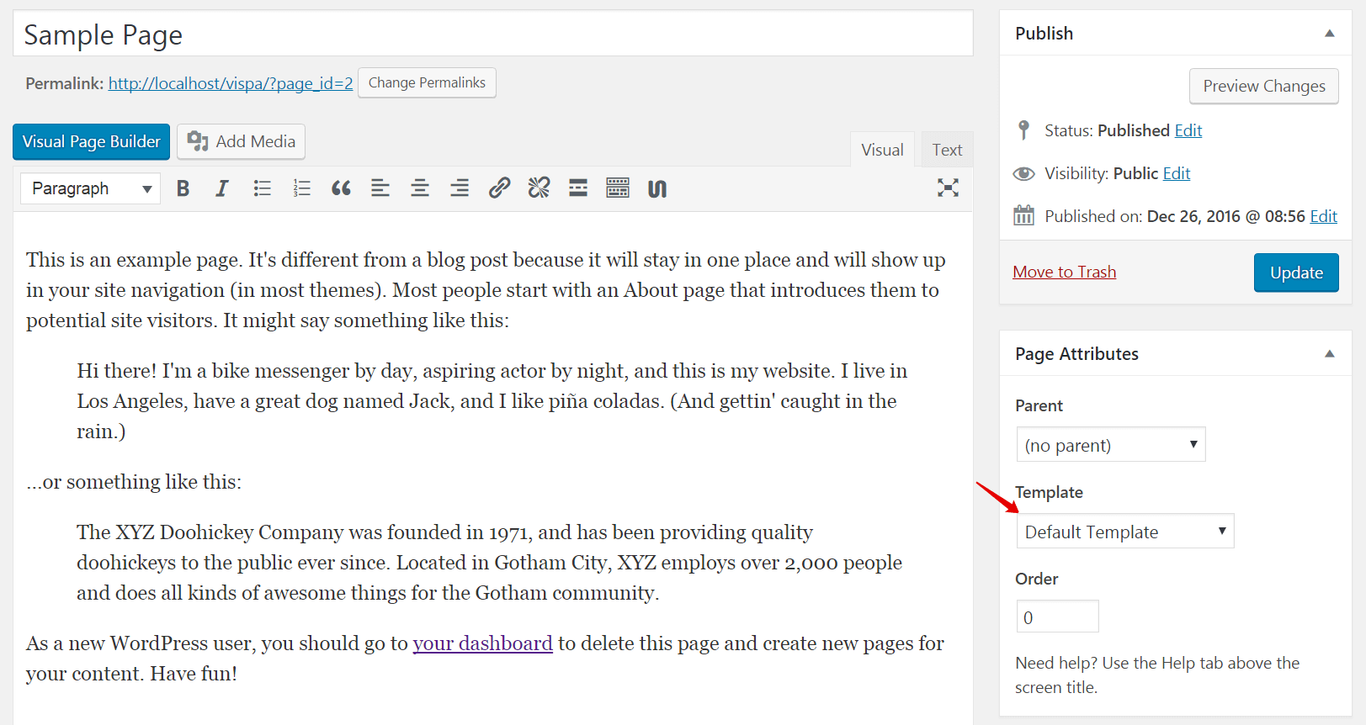The height and width of the screenshot is (725, 1366).
Task: Switch to the Visual editor tab
Action: coord(882,150)
